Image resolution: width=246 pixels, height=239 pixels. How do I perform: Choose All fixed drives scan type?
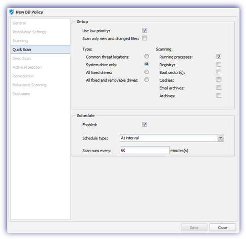146,72
